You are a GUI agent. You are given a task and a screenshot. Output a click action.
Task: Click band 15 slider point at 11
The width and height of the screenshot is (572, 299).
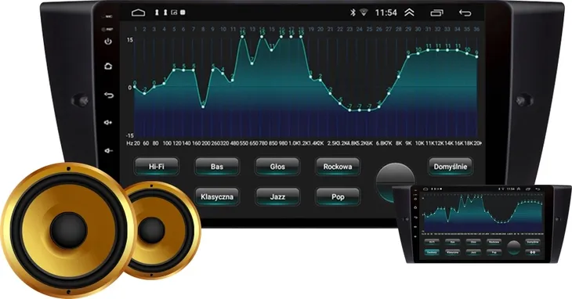coord(272,50)
